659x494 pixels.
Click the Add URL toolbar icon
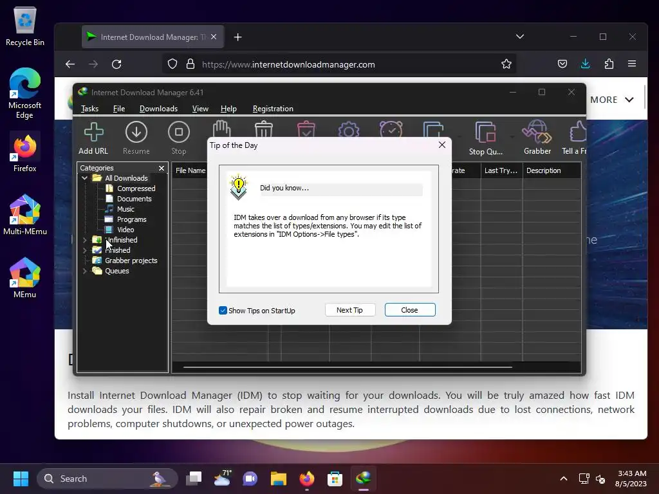(x=93, y=138)
